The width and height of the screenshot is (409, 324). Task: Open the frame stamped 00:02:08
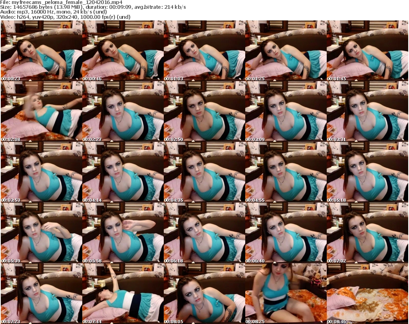(42, 111)
